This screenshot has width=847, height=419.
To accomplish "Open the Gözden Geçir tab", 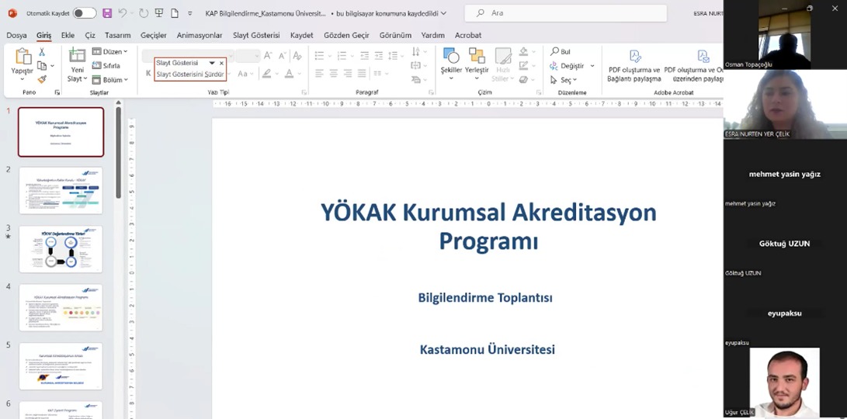I will (346, 35).
